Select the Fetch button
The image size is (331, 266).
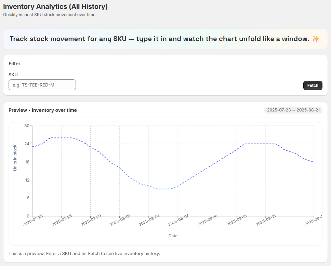(x=312, y=85)
